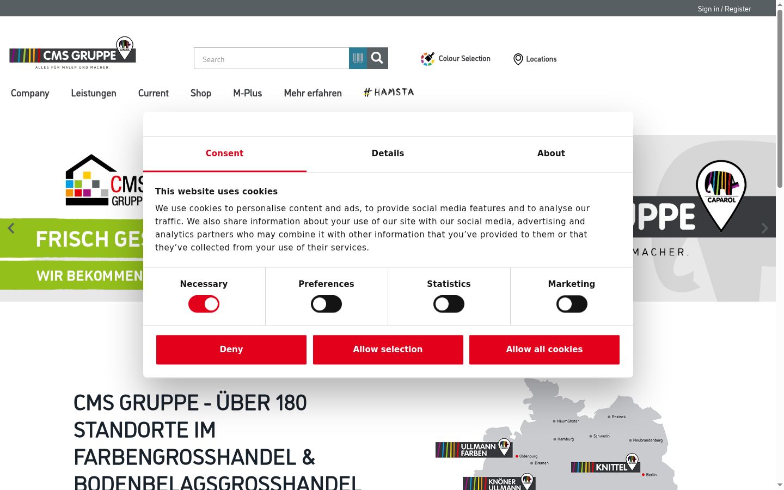Click the Hamburg city label on map
The width and height of the screenshot is (784, 490).
click(566, 439)
